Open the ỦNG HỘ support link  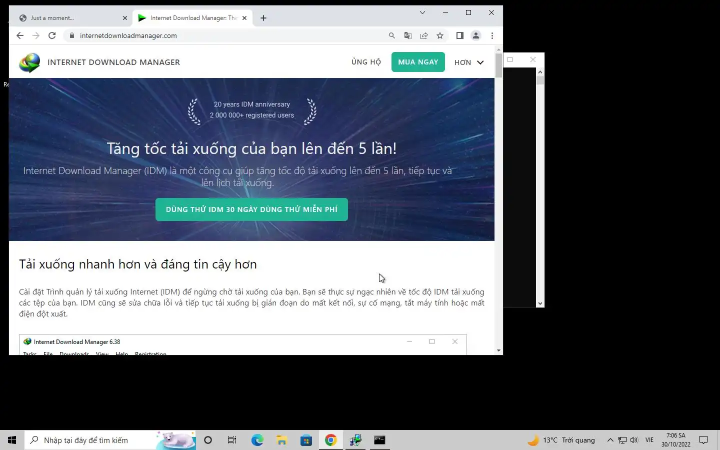click(366, 62)
